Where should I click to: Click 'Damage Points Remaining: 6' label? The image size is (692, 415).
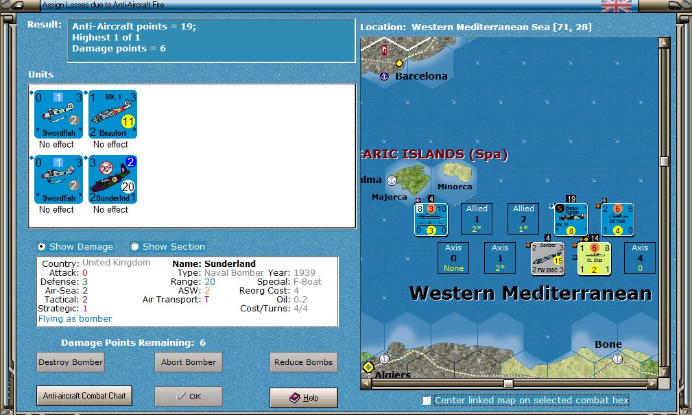133,342
